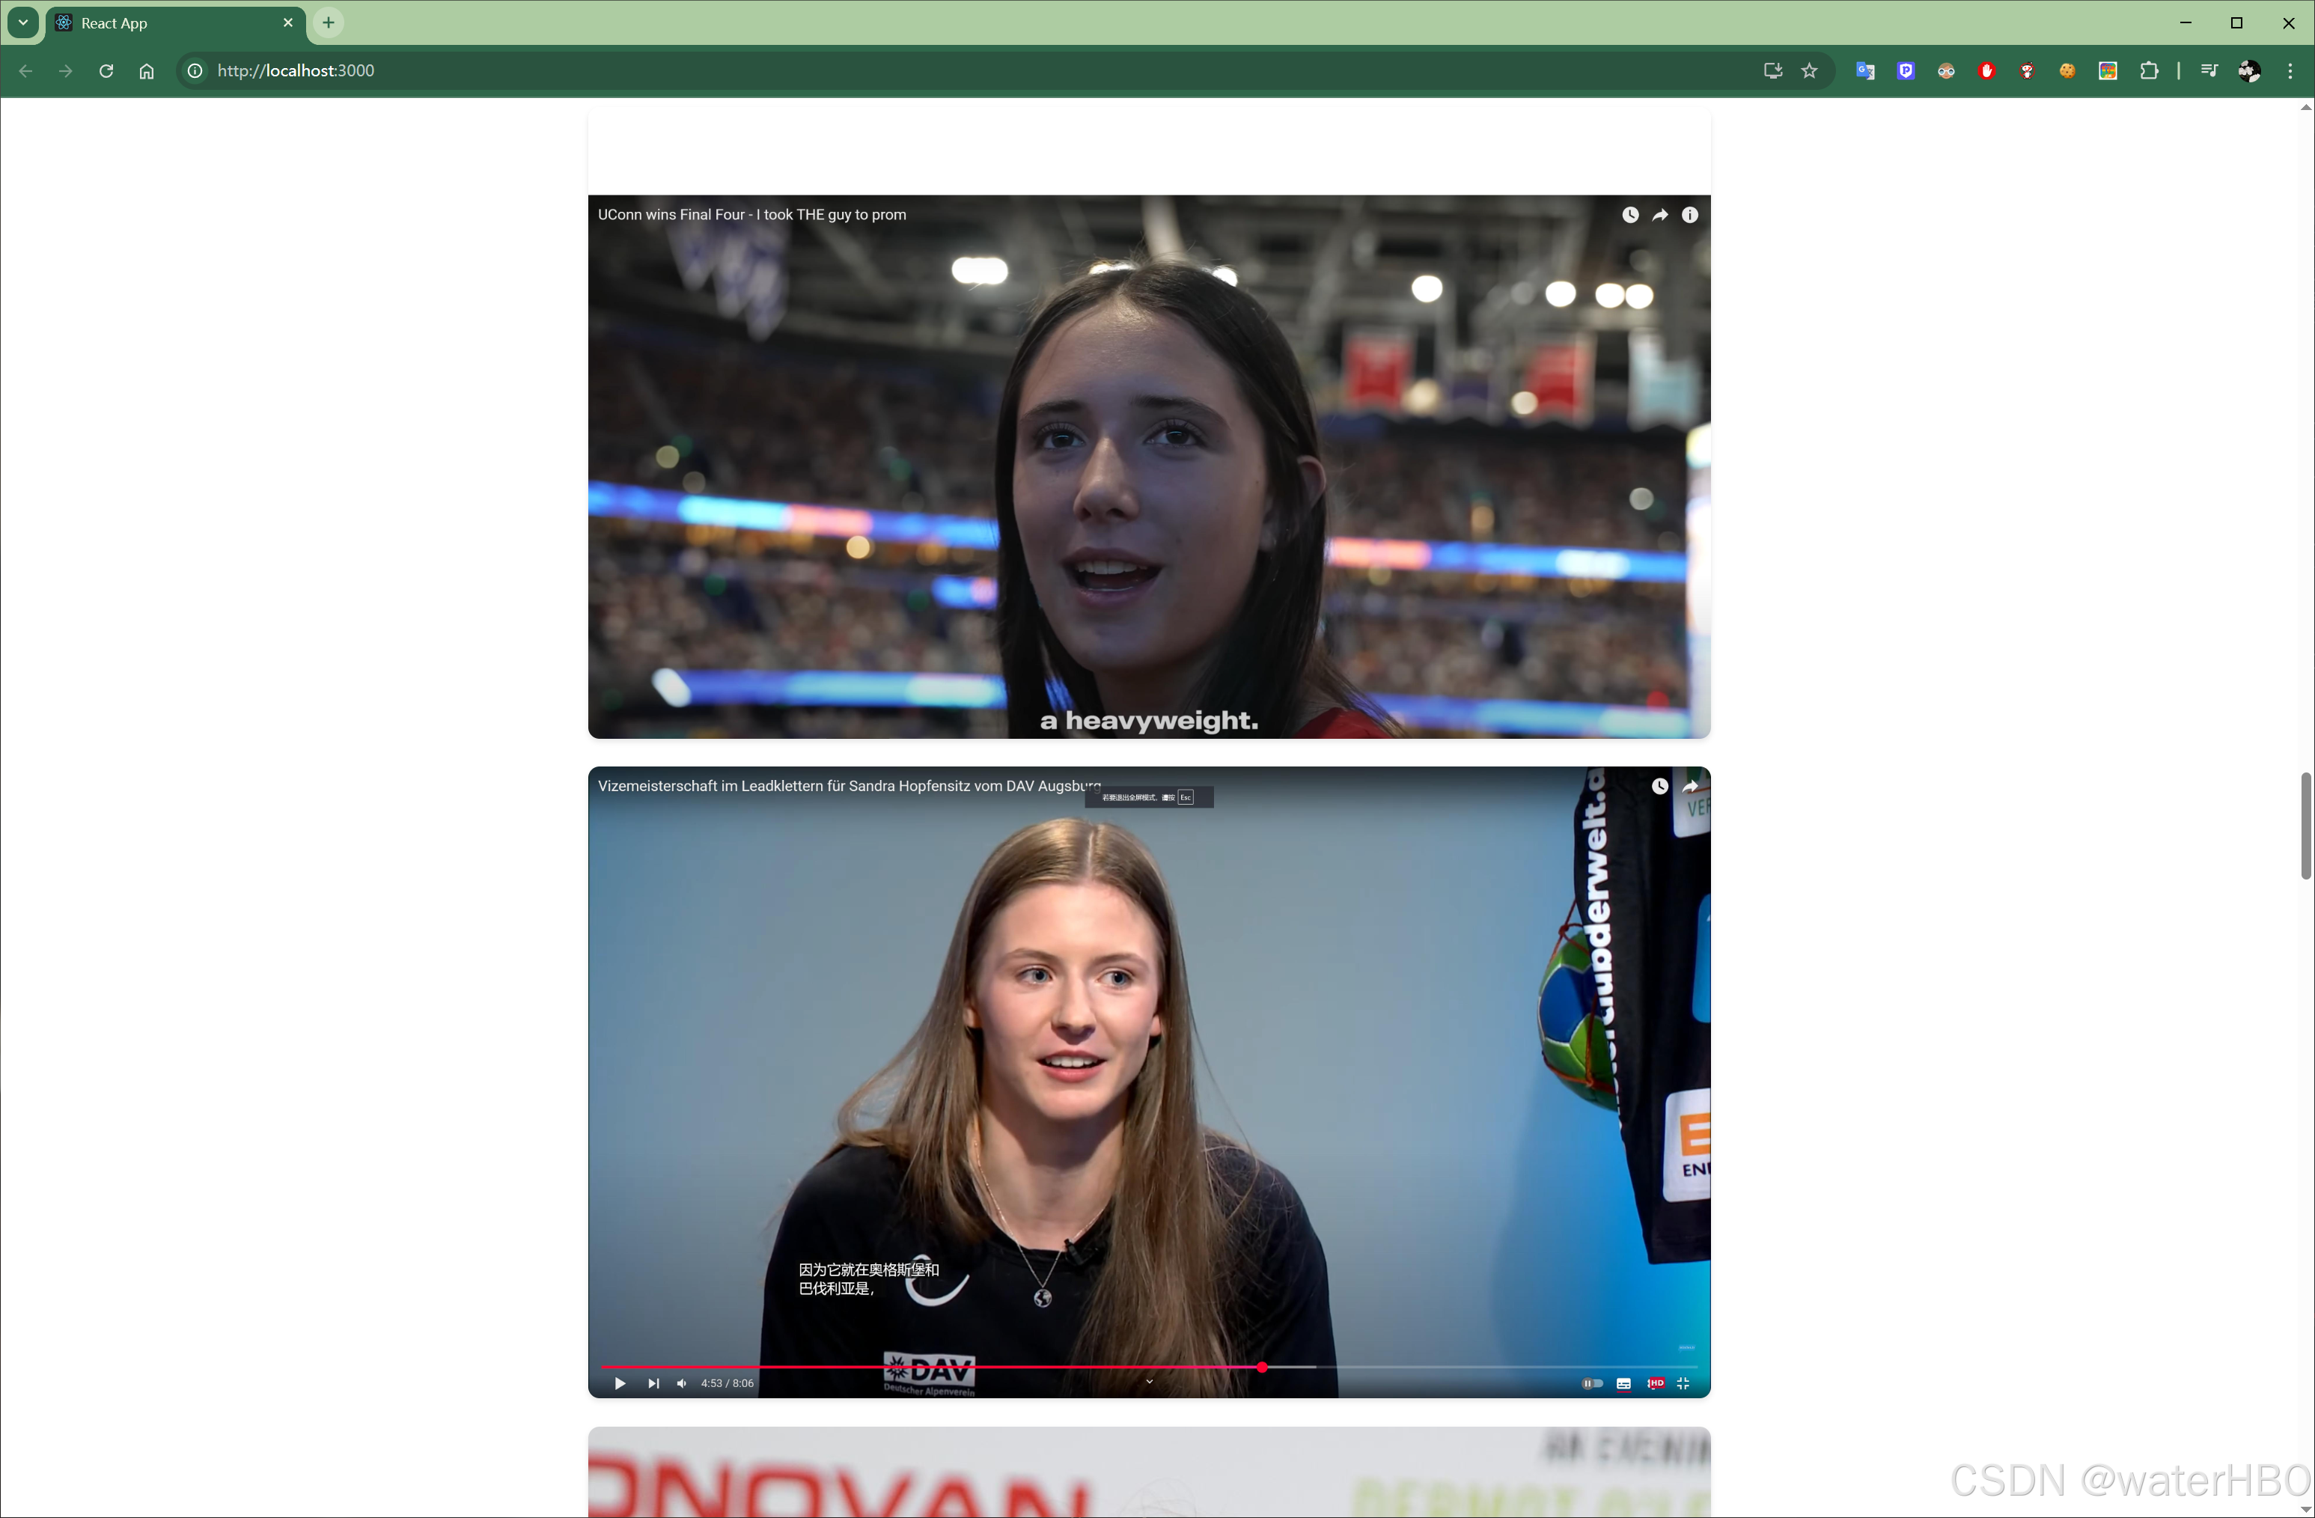The image size is (2315, 1518).
Task: Exit fullscreen on the DAV video
Action: [x=1684, y=1383]
